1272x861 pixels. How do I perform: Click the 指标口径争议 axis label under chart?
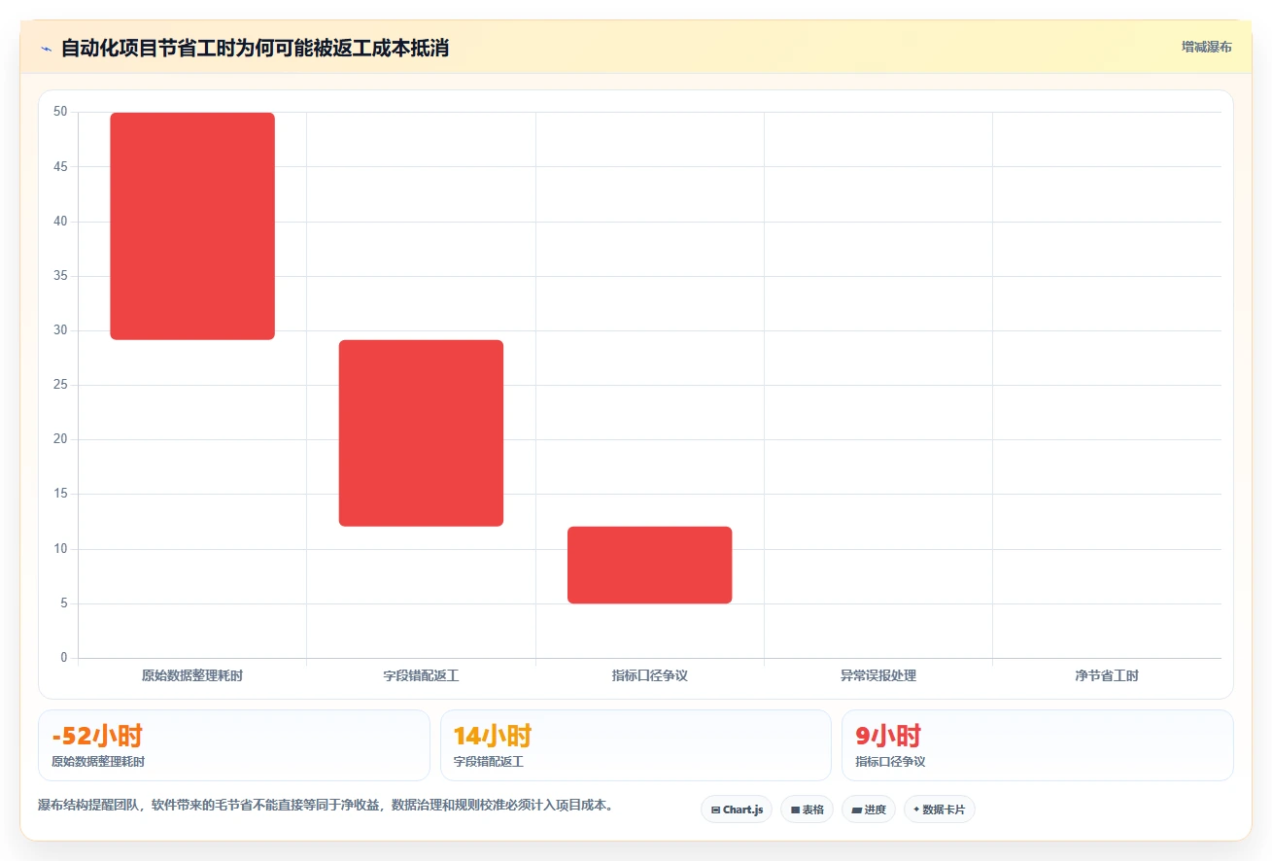649,675
